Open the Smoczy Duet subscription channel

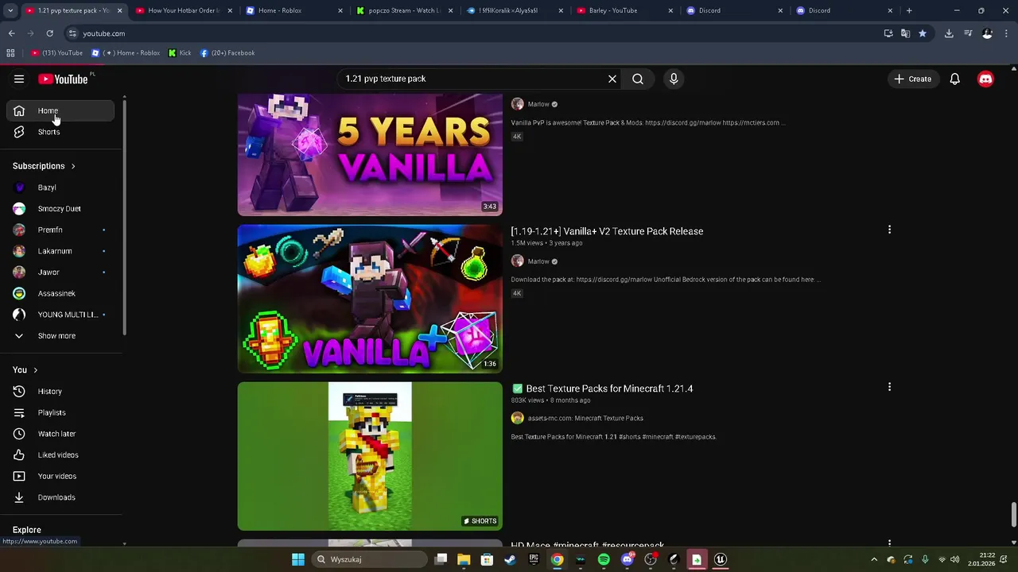click(x=60, y=209)
